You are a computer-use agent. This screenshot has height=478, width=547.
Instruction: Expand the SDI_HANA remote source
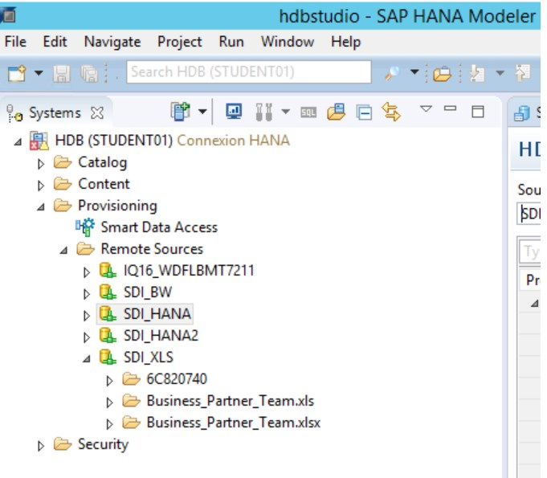87,316
